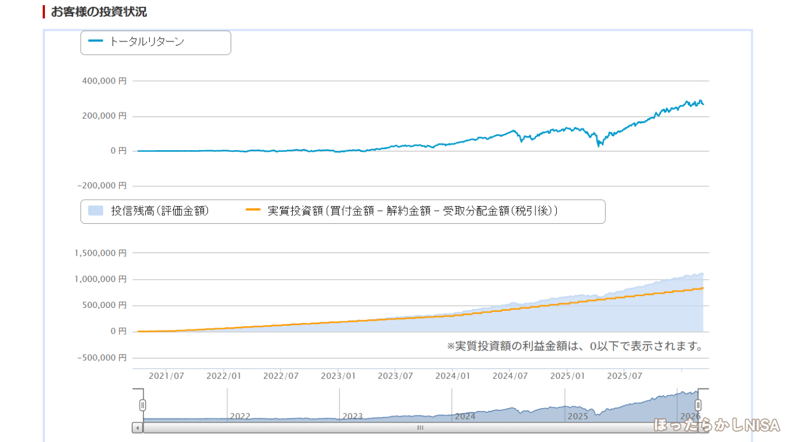
Task: Select the 2025 marker in the navigator
Action: click(577, 416)
